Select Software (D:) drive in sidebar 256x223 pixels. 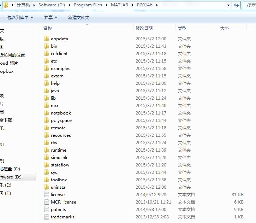pos(18,177)
